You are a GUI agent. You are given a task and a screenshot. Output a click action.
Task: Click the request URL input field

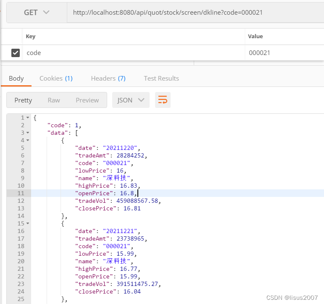[195, 13]
